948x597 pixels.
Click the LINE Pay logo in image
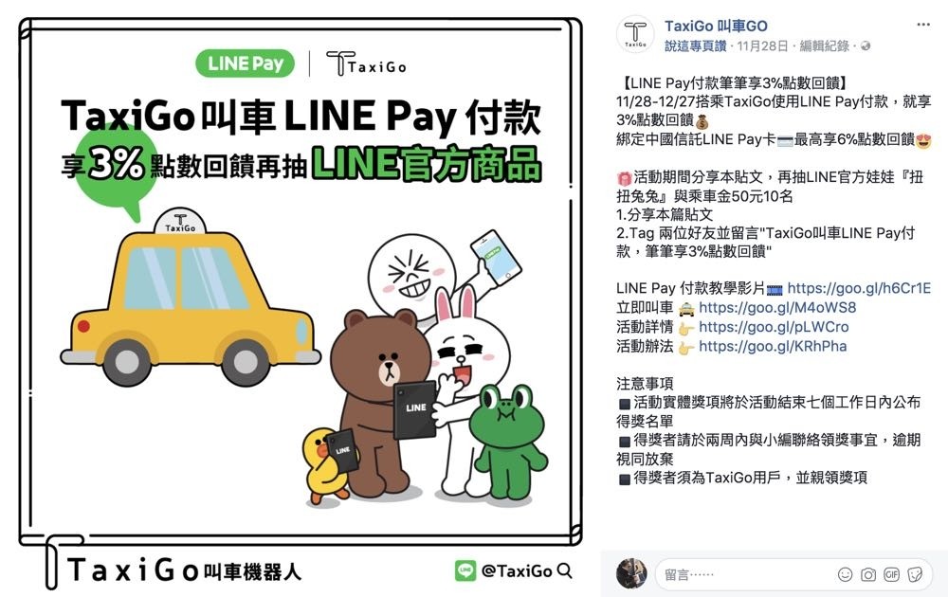pyautogui.click(x=245, y=63)
